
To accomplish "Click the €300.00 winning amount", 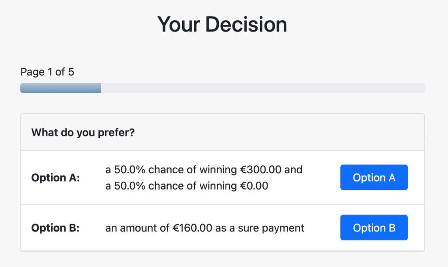I will click(260, 169).
